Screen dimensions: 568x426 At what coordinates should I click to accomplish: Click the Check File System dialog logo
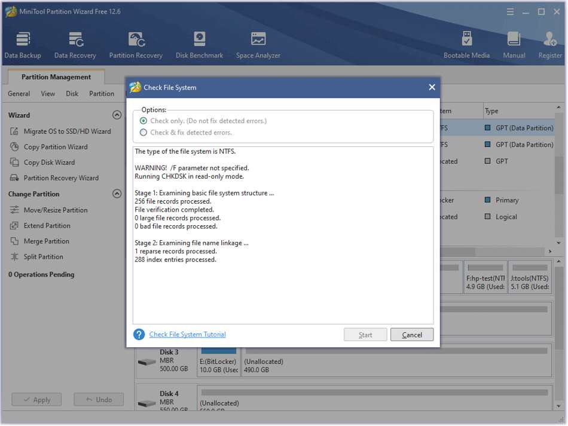coord(135,87)
